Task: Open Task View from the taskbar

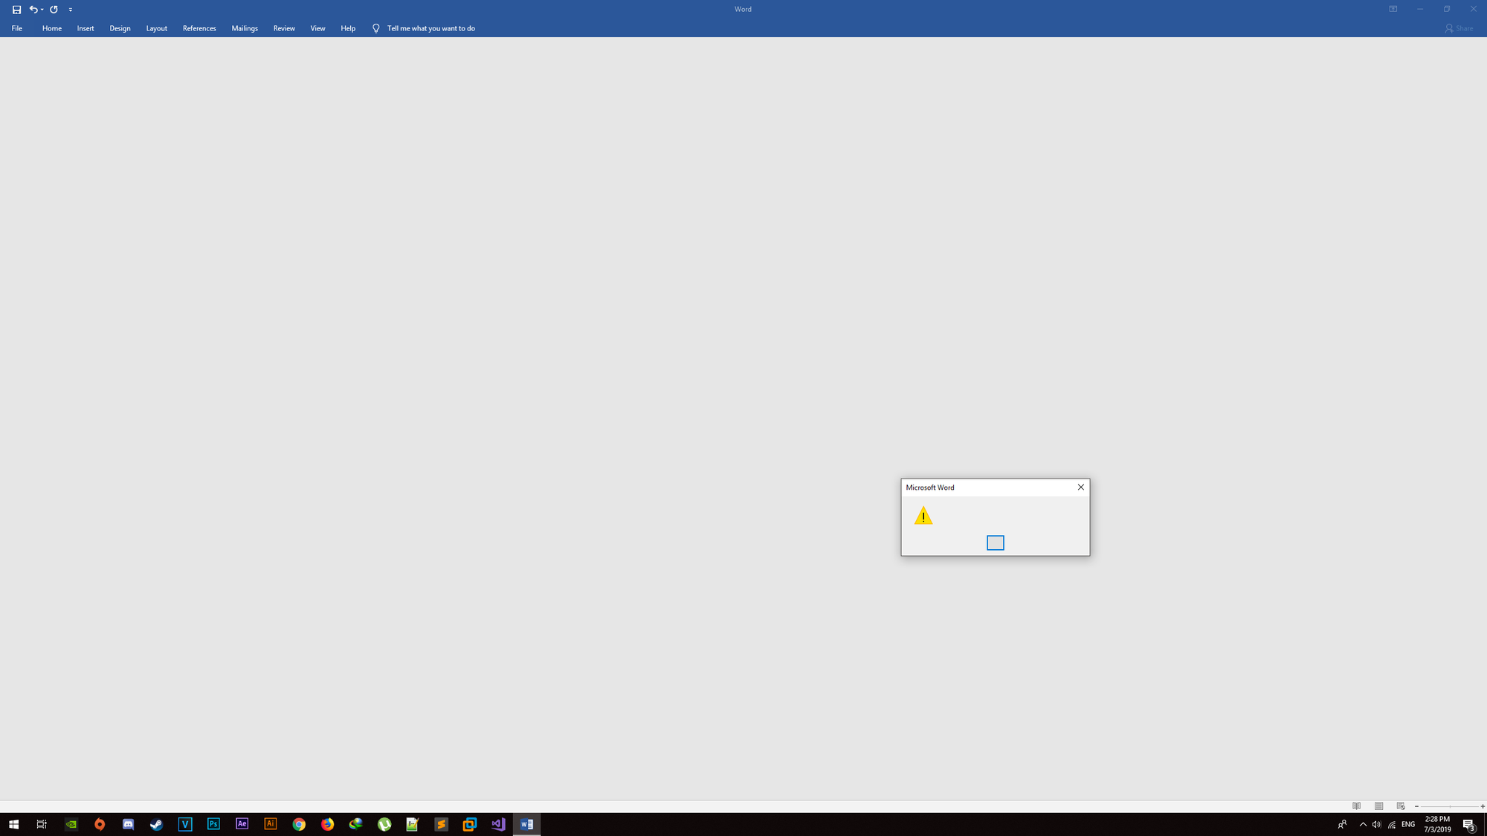Action: click(x=42, y=824)
